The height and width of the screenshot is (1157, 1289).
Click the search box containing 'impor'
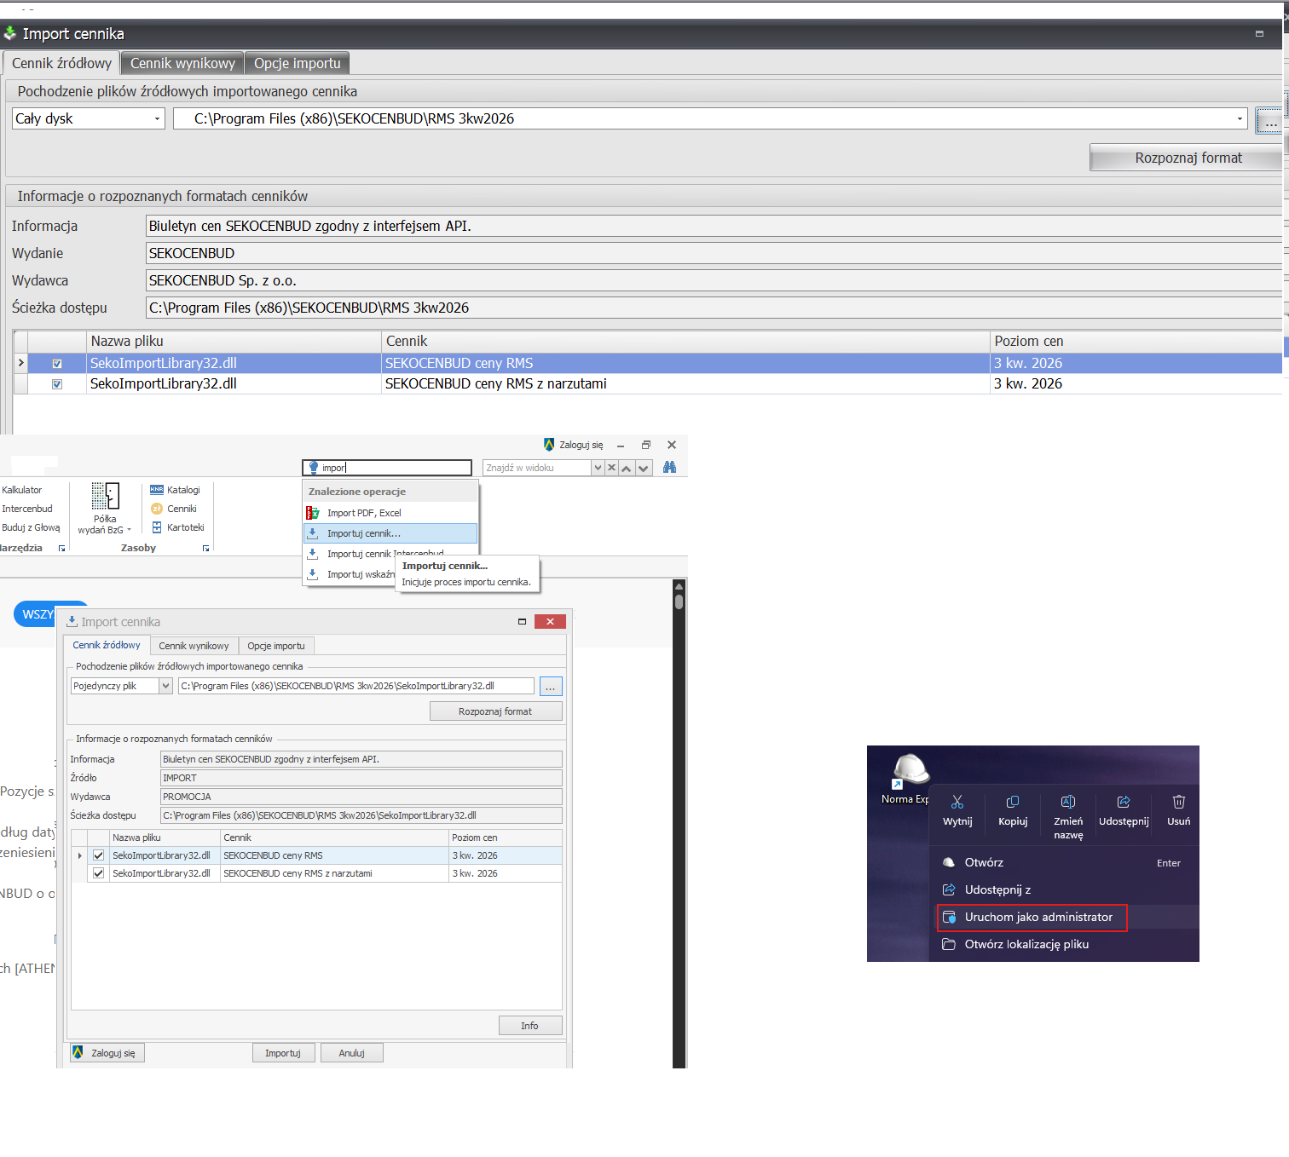pyautogui.click(x=387, y=468)
